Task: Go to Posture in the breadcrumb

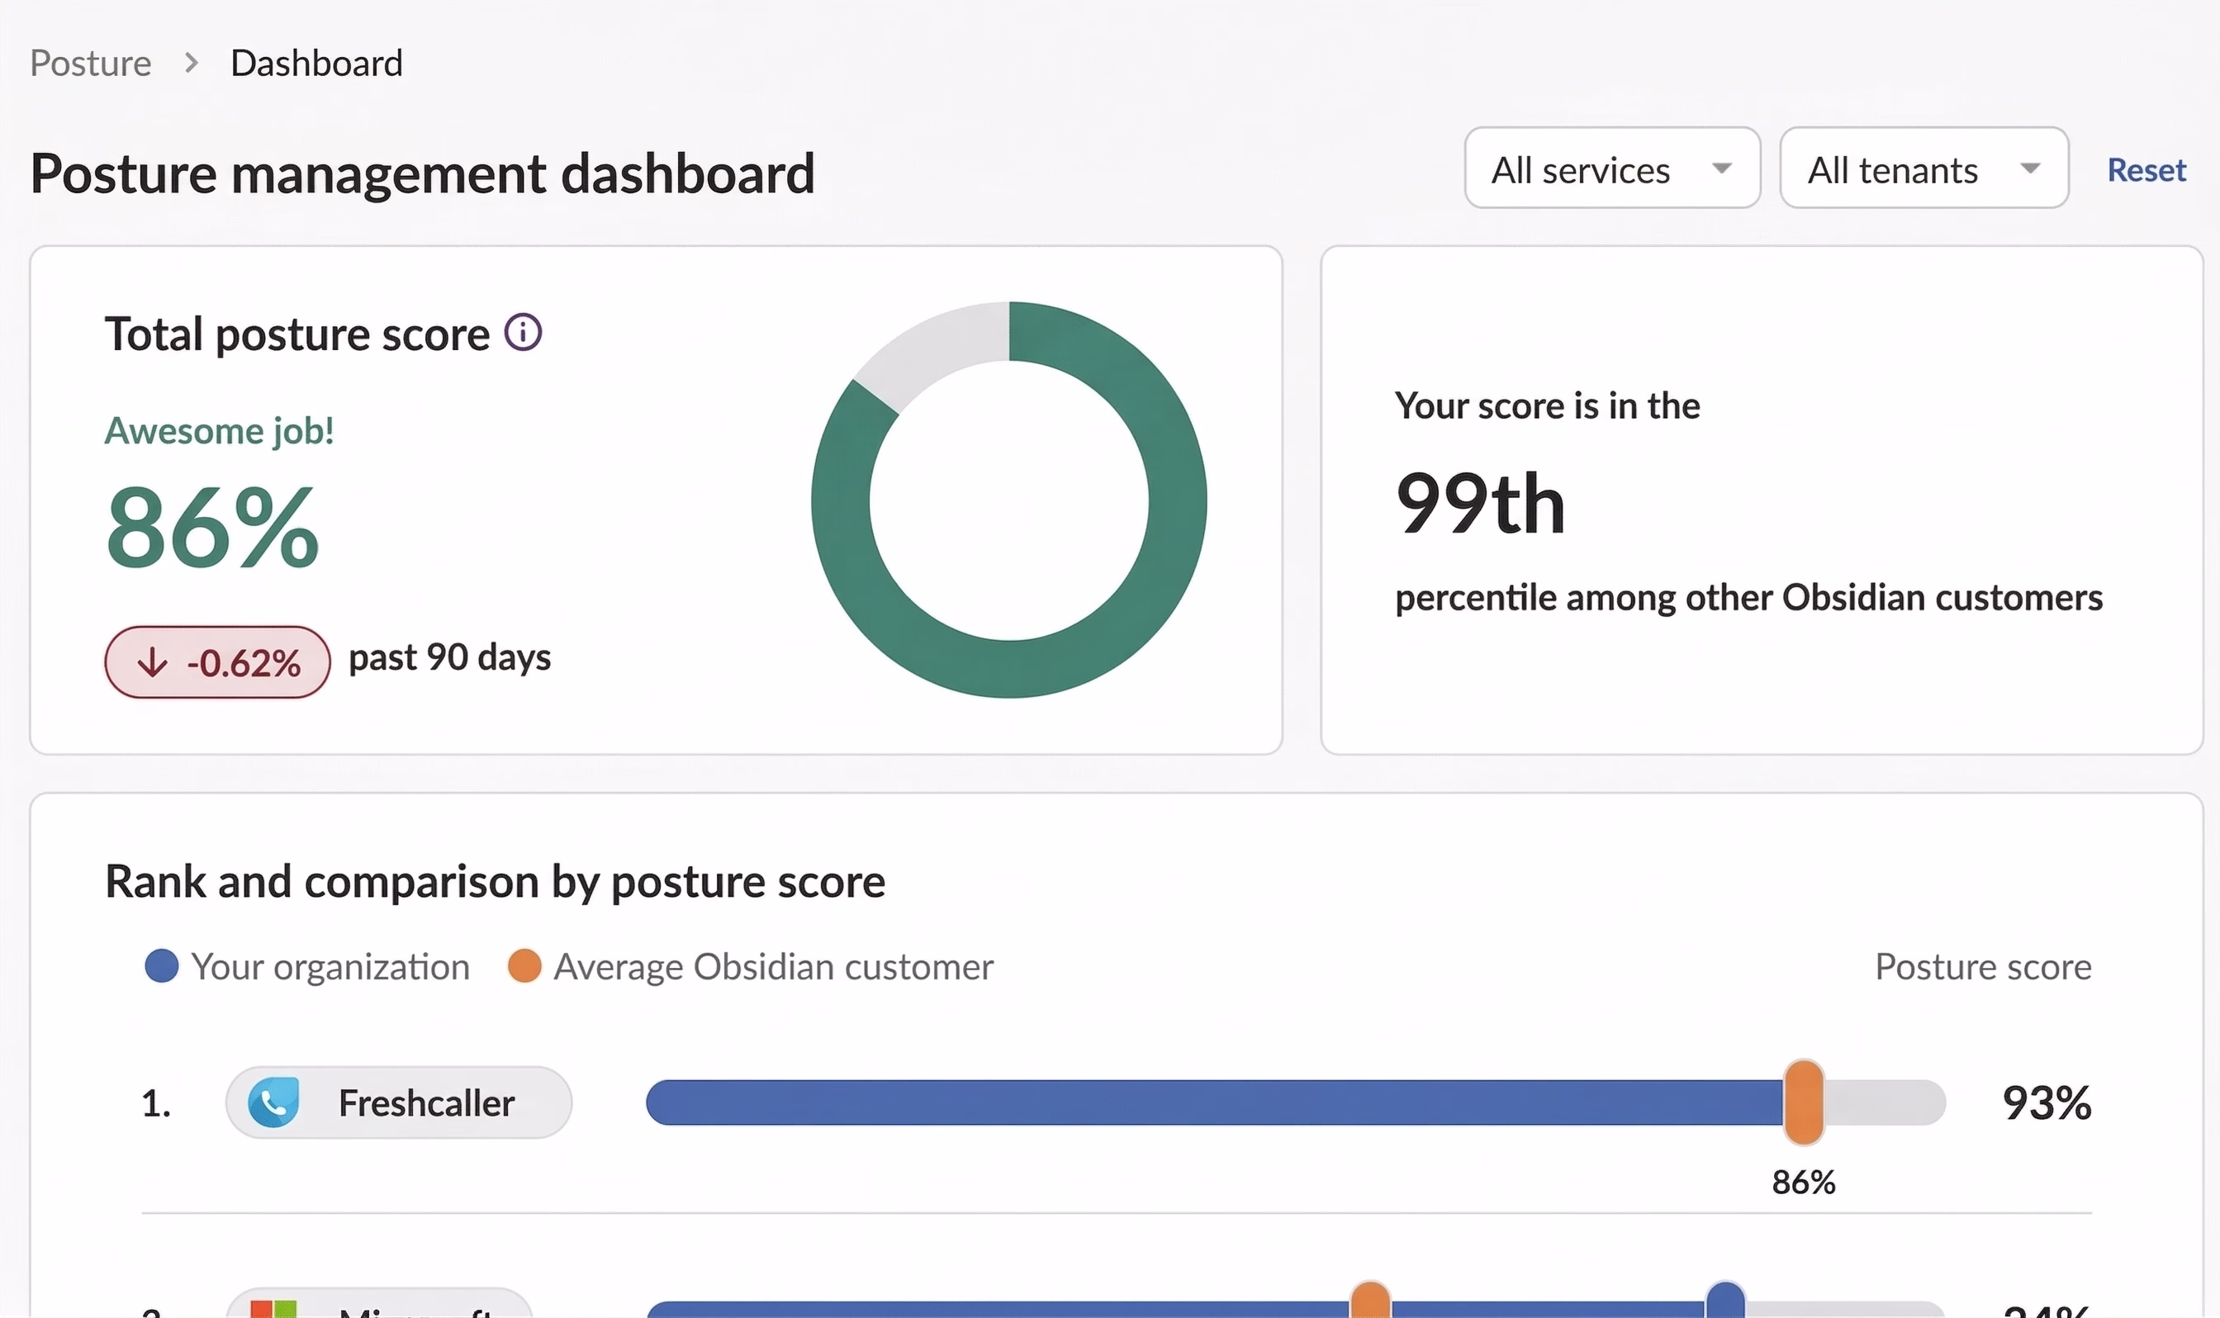Action: [x=91, y=63]
